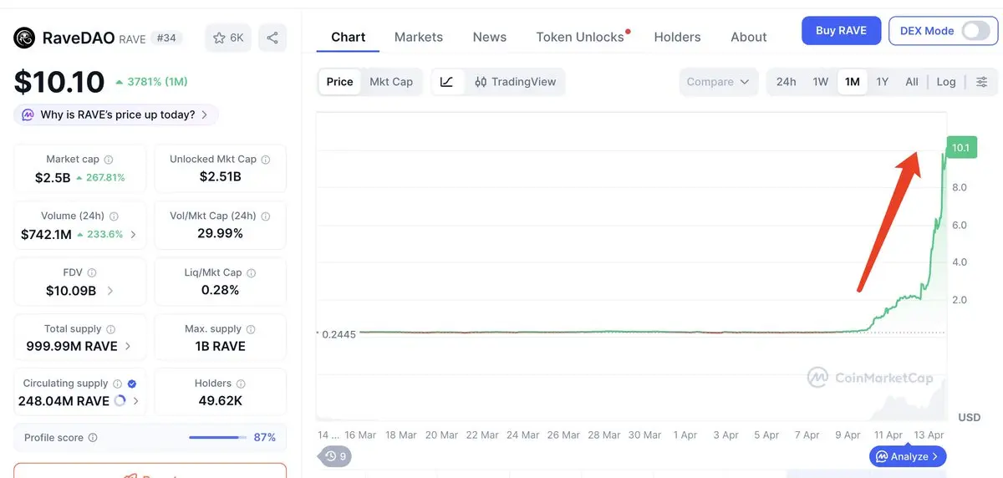1003x478 pixels.
Task: Switch to line chart view icon
Action: point(447,82)
